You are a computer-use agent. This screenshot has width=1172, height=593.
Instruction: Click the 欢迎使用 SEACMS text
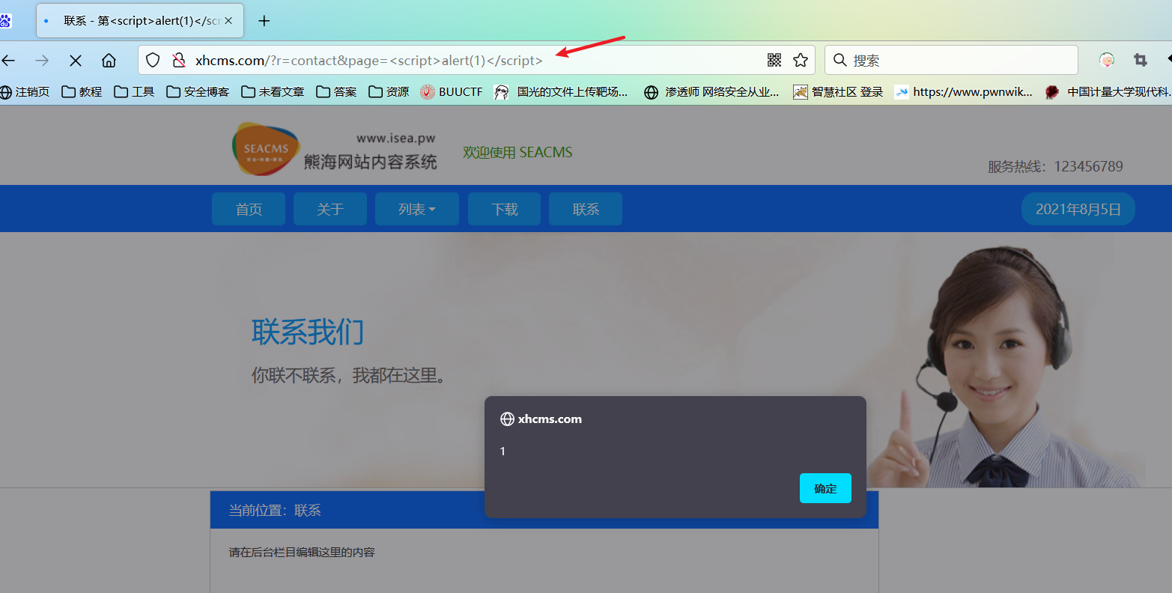517,153
